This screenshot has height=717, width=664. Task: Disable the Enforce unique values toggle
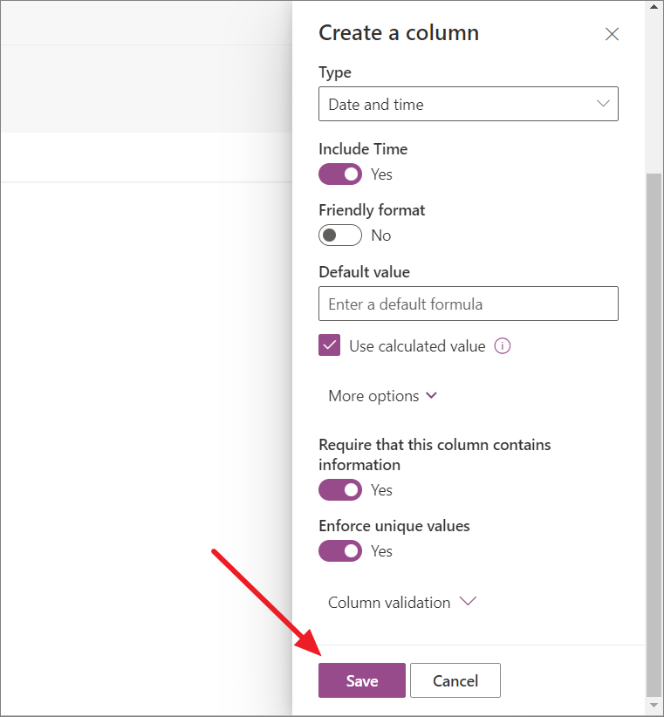tap(340, 550)
